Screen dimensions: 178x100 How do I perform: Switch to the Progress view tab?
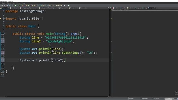(x=138, y=8)
